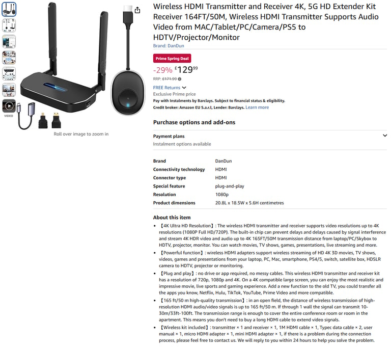
Task: Select the third thumbnail in image list
Action: [9, 41]
